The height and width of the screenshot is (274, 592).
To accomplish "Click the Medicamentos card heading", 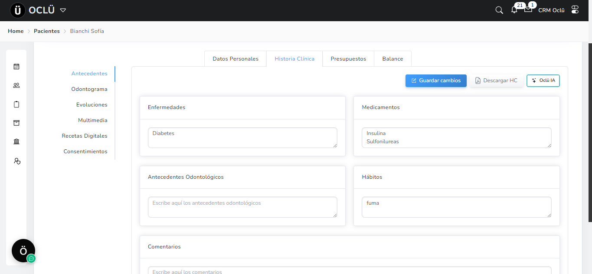I will (x=381, y=107).
